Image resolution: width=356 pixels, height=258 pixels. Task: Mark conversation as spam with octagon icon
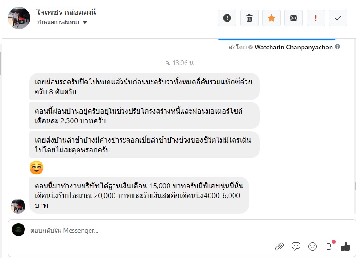[227, 18]
